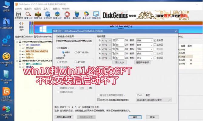Open NTFS file system dropdown for partition 2
Viewport: 203px width, 121px height.
pos(106,45)
